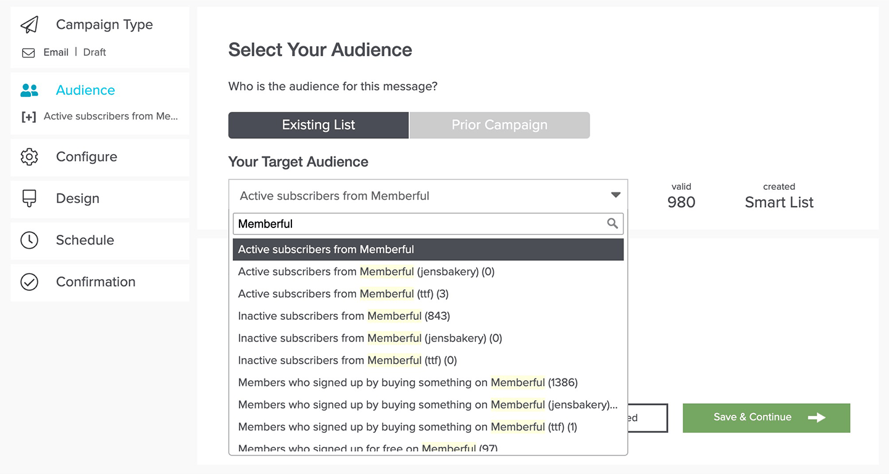Pick Members who signed up buying (1386)

pos(407,383)
